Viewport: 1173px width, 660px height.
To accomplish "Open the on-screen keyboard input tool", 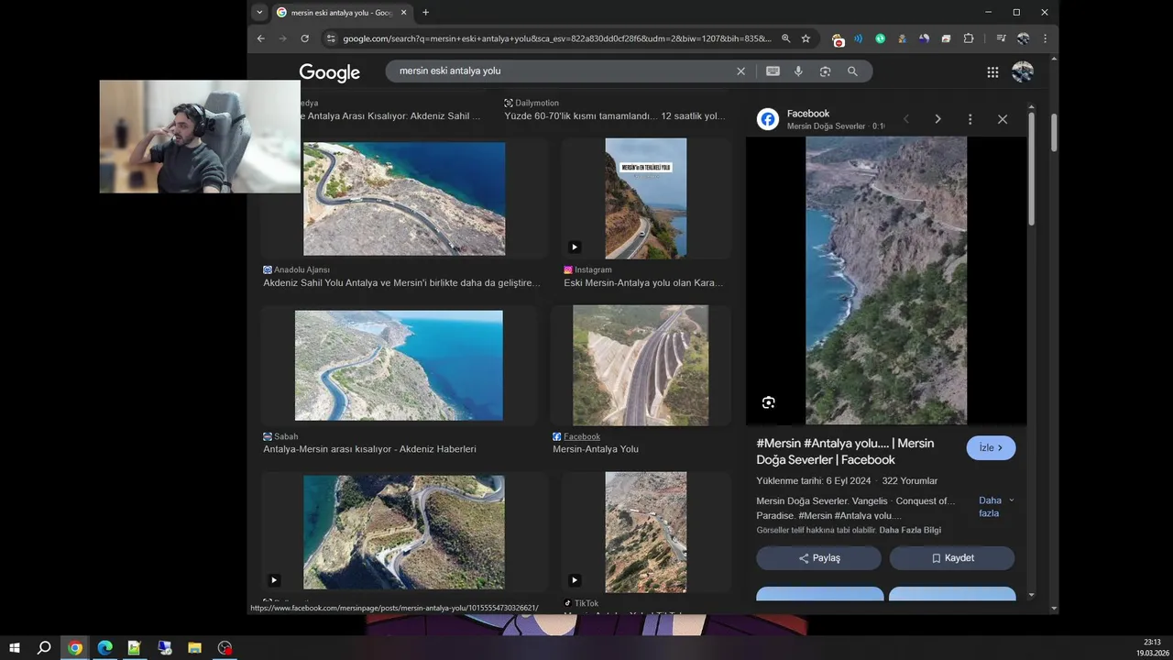I will (773, 71).
